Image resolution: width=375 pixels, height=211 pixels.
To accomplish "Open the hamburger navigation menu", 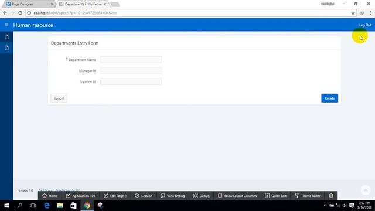I will click(6, 25).
